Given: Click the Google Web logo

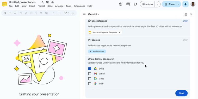Looking at the screenshot, I should click(x=95, y=84).
